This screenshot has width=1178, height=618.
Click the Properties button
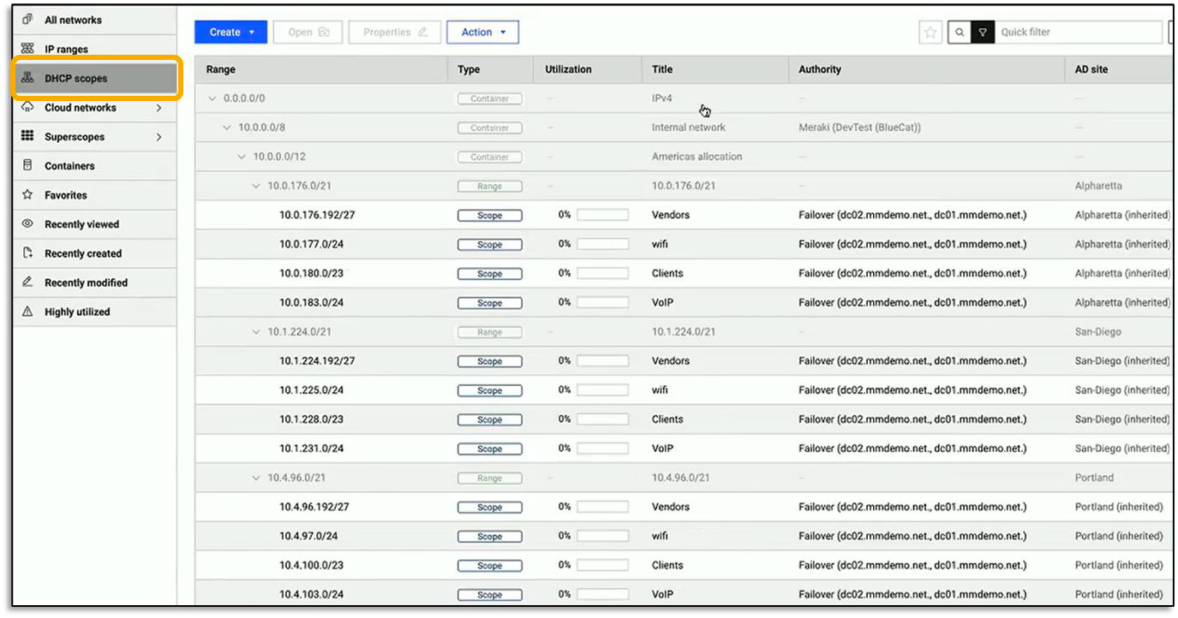[394, 32]
